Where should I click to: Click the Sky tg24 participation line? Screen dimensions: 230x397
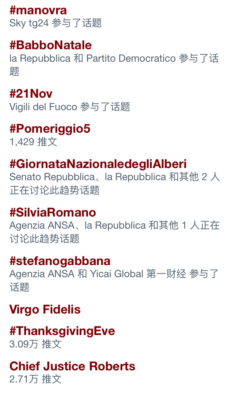coord(55,23)
